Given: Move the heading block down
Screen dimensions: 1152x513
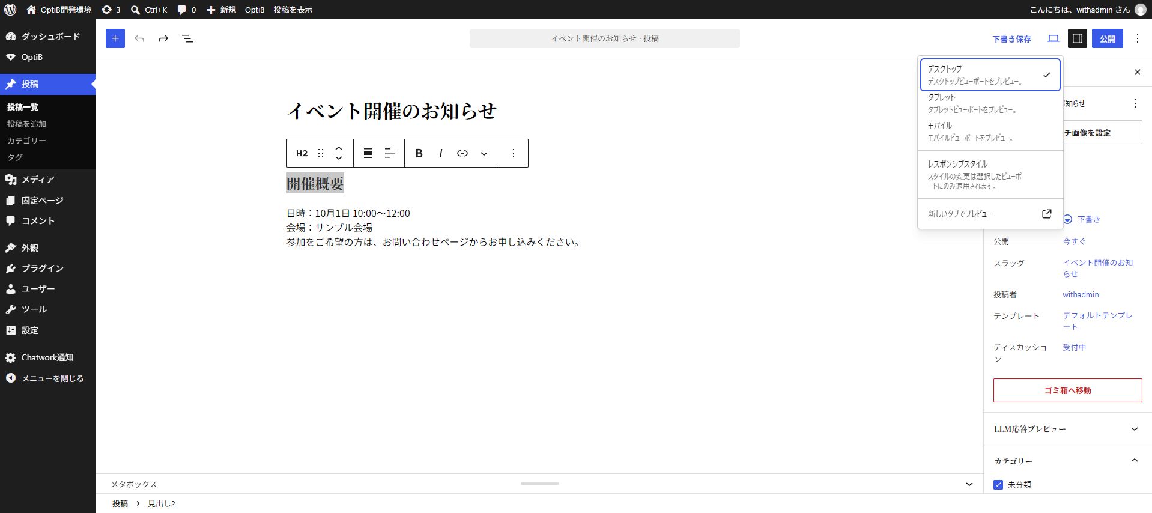Looking at the screenshot, I should (x=339, y=158).
